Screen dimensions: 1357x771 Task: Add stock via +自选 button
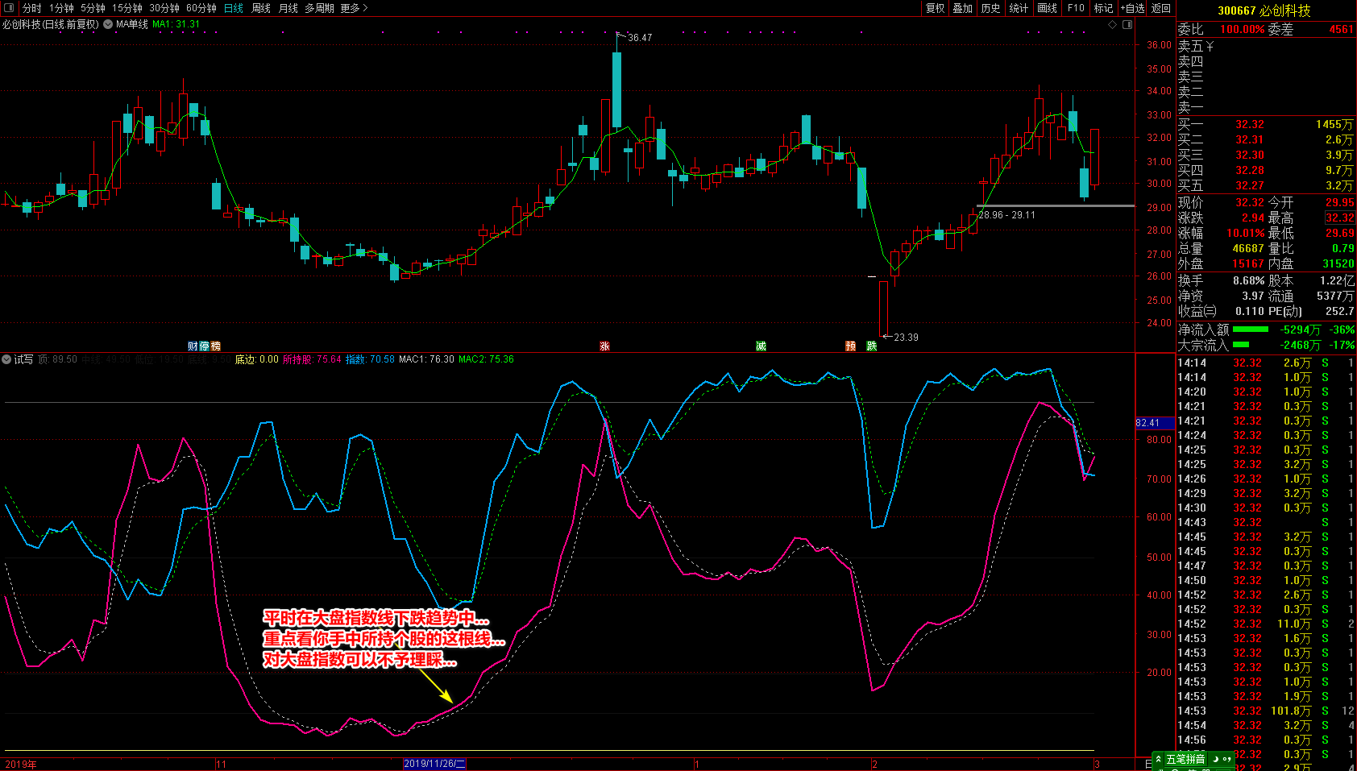[x=1132, y=8]
